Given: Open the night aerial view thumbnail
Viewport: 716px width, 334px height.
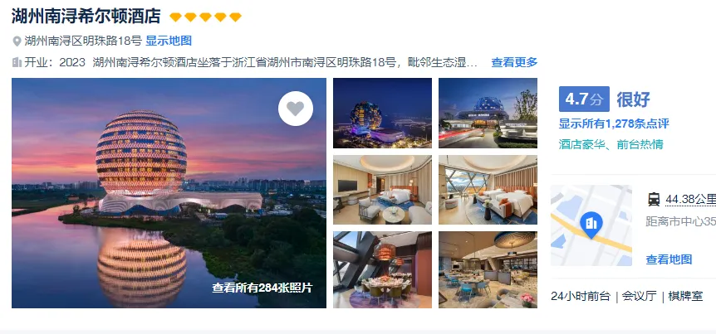Looking at the screenshot, I should click(x=382, y=113).
